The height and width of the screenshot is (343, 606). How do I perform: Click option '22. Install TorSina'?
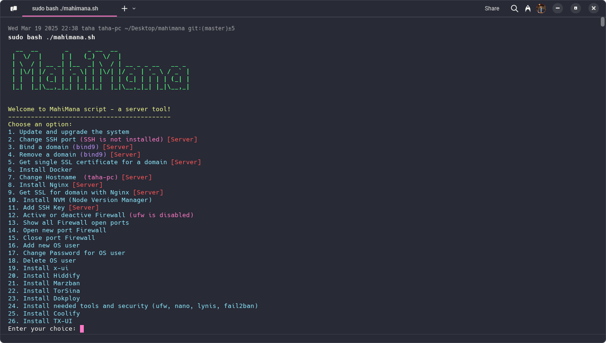[x=44, y=291]
